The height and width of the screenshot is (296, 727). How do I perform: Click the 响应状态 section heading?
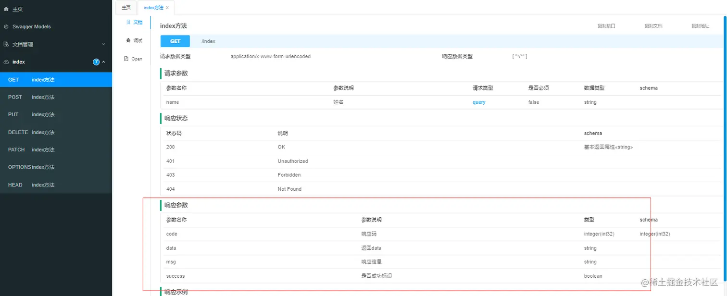point(176,118)
